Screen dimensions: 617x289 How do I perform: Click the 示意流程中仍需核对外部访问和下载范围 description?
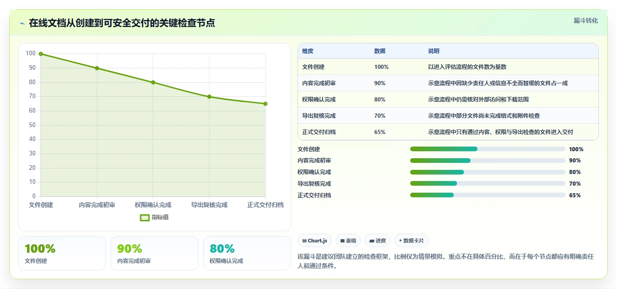click(478, 100)
